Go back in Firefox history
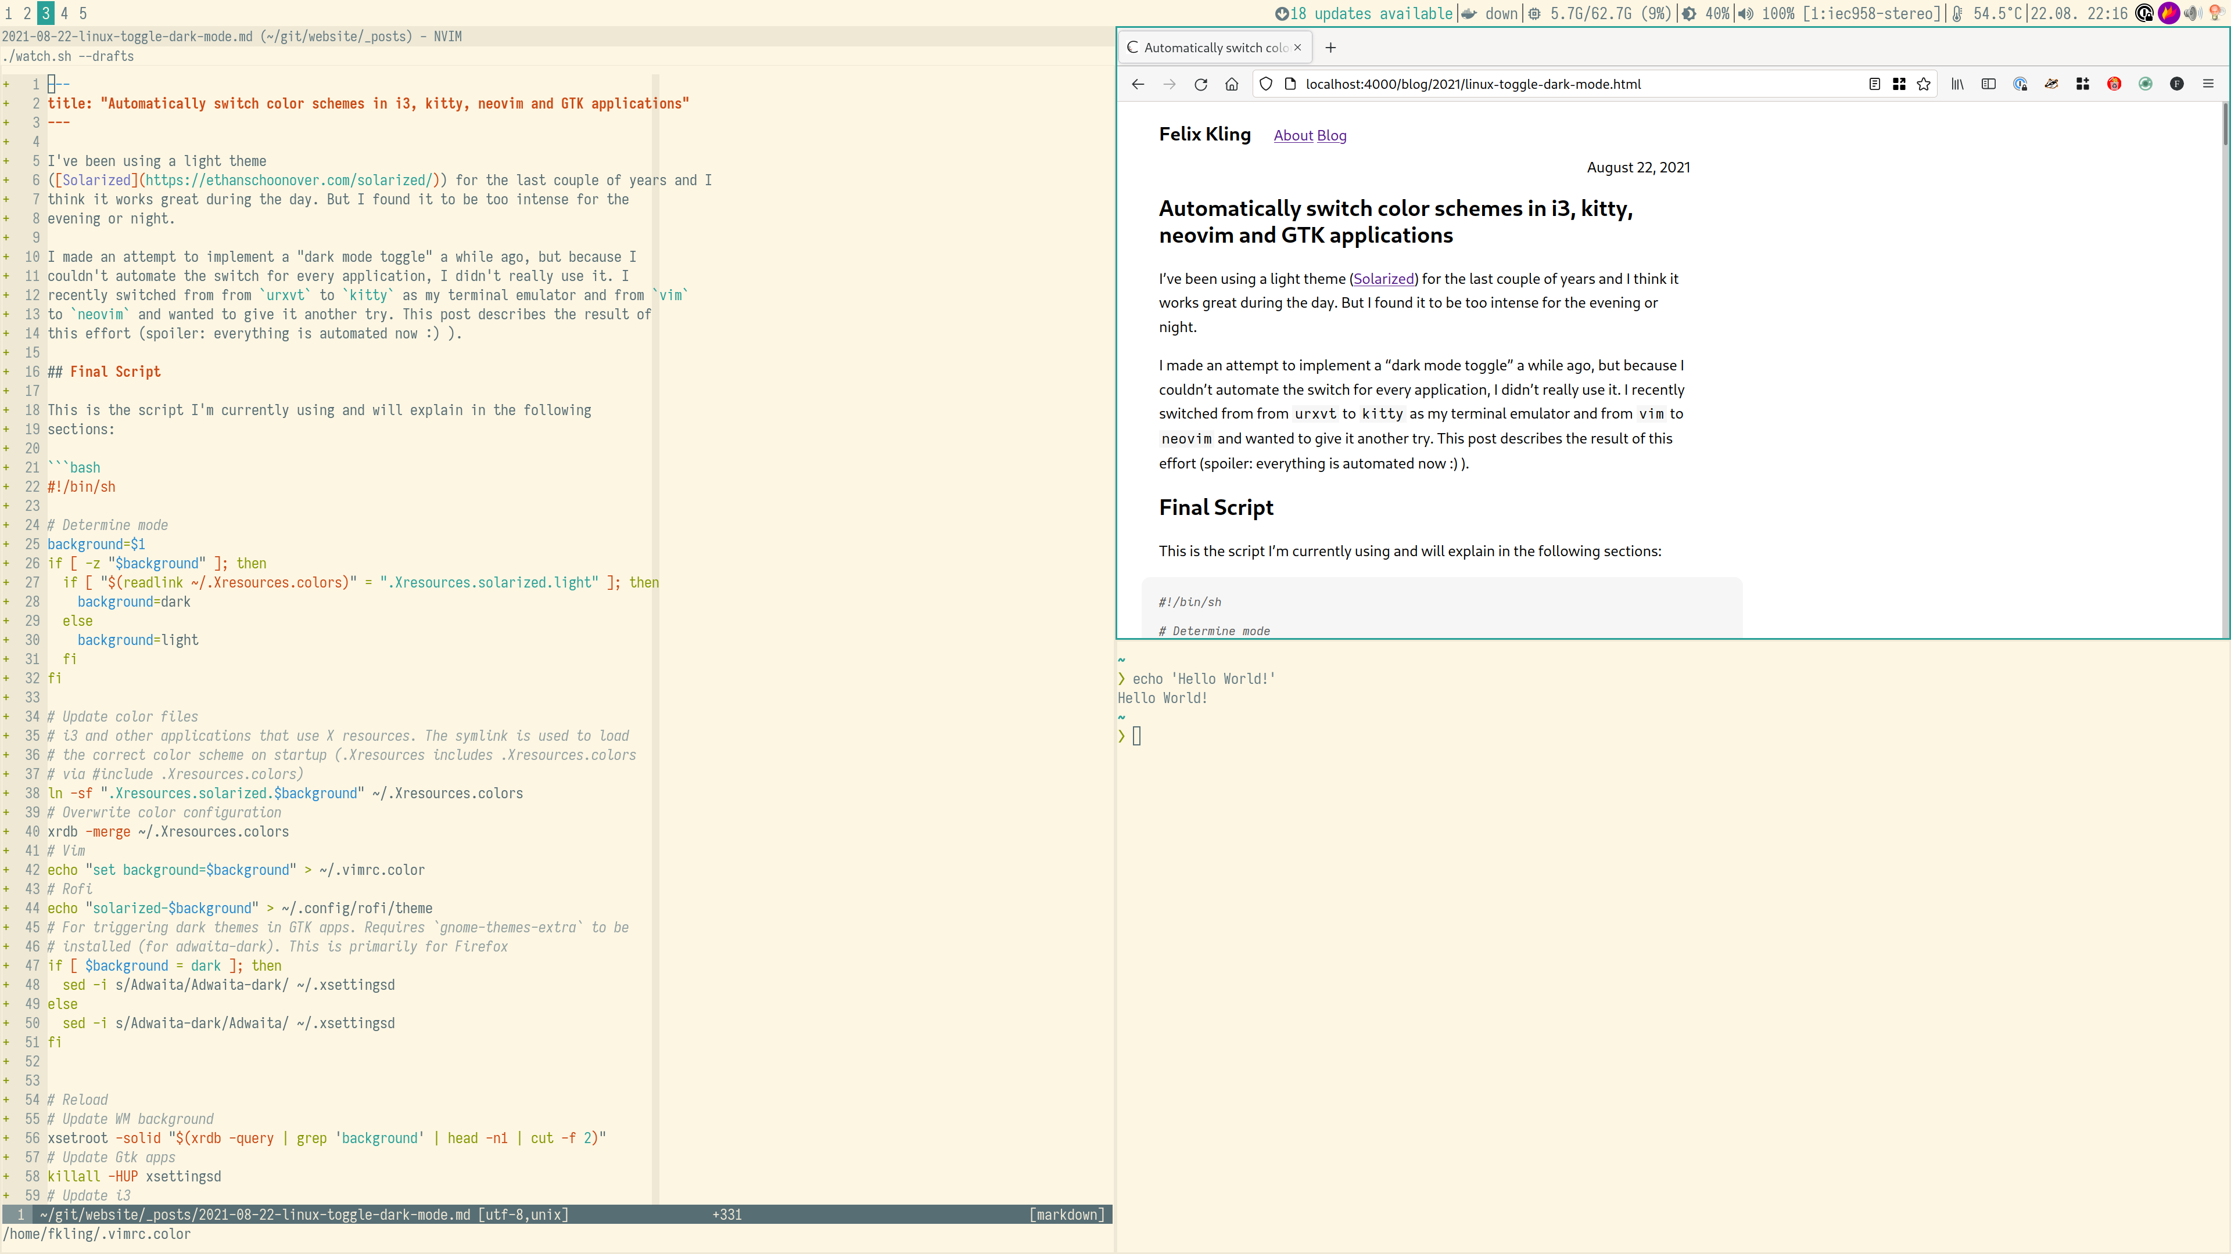The width and height of the screenshot is (2231, 1254). pyautogui.click(x=1137, y=84)
